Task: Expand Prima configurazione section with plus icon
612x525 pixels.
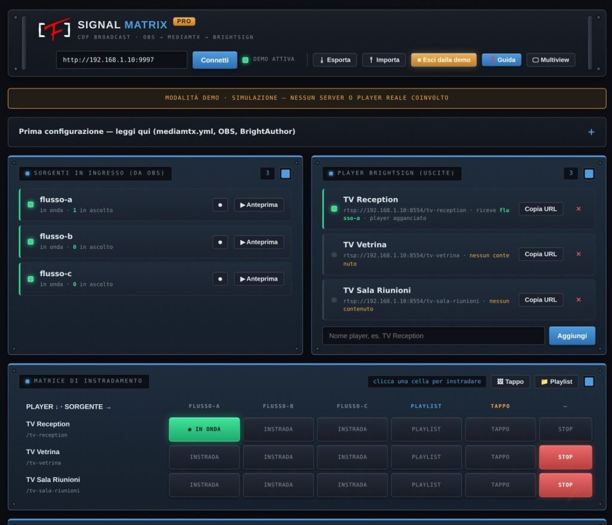Action: tap(591, 132)
